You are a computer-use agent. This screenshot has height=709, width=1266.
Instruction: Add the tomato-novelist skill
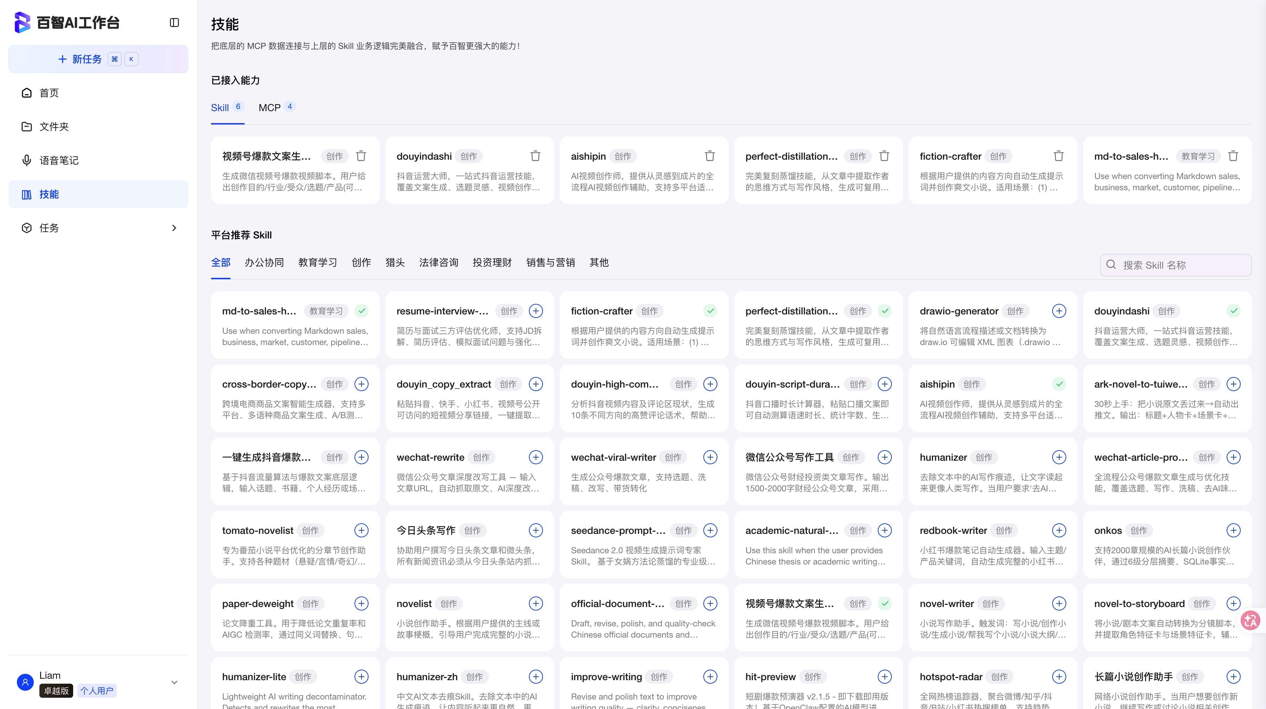[361, 531]
